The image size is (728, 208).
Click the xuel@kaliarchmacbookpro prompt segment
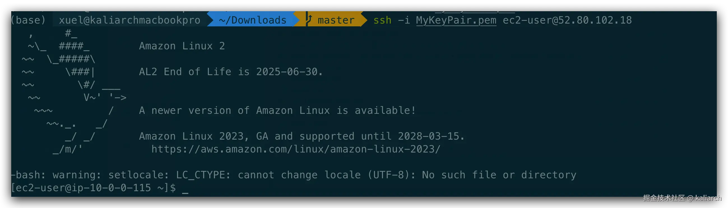pos(129,20)
